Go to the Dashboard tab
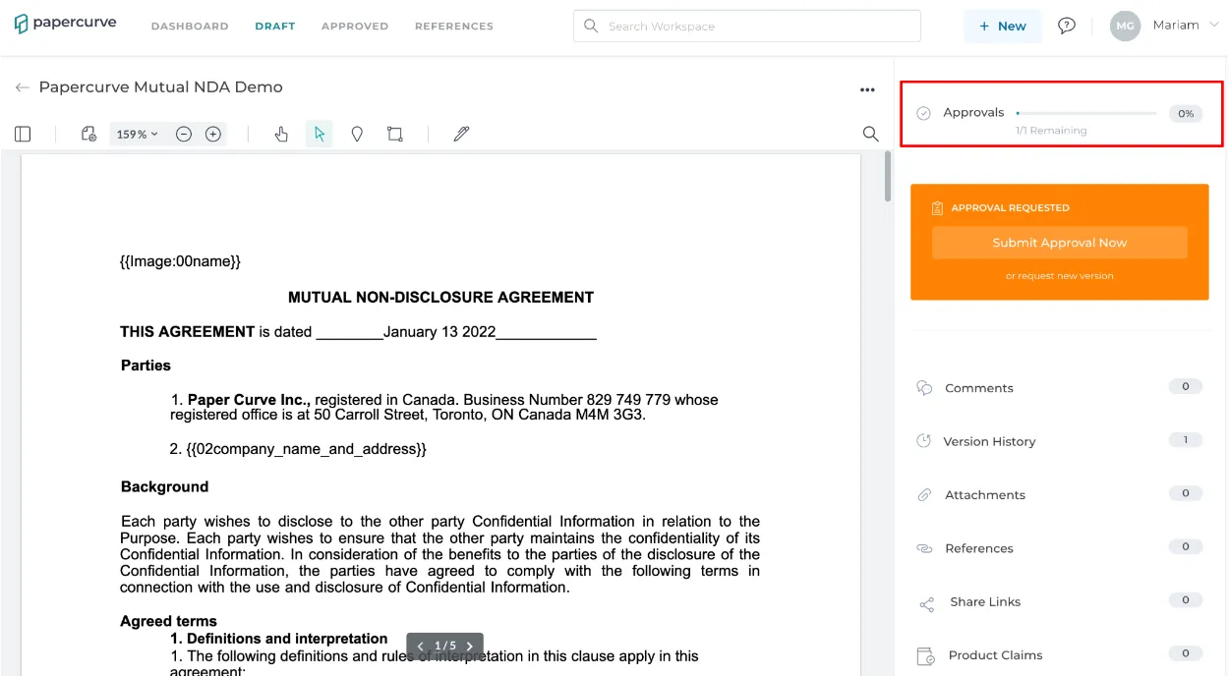 190,27
